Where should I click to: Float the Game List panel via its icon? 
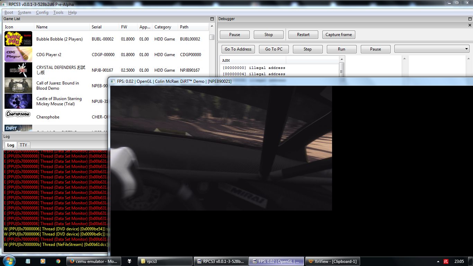tap(212, 19)
